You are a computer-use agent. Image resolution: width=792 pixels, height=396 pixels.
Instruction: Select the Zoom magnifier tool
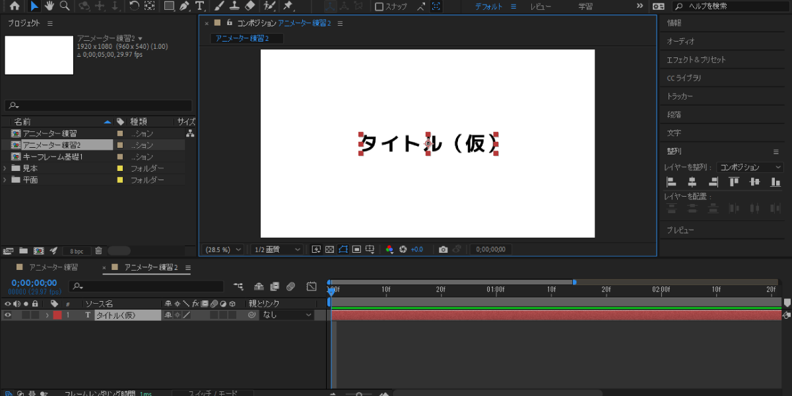65,6
